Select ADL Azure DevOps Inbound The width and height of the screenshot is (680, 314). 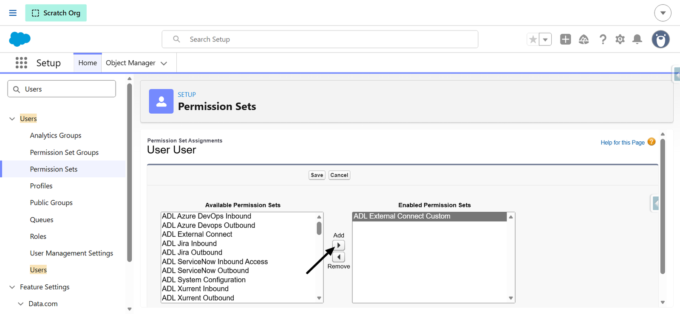point(207,216)
